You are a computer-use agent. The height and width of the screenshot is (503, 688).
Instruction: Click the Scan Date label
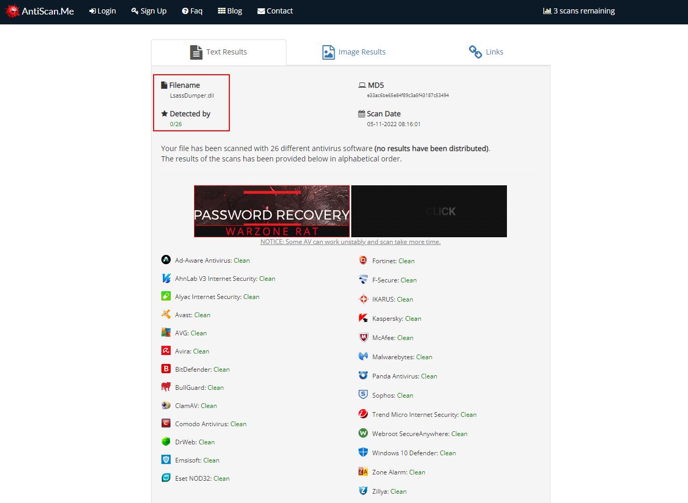pos(379,114)
